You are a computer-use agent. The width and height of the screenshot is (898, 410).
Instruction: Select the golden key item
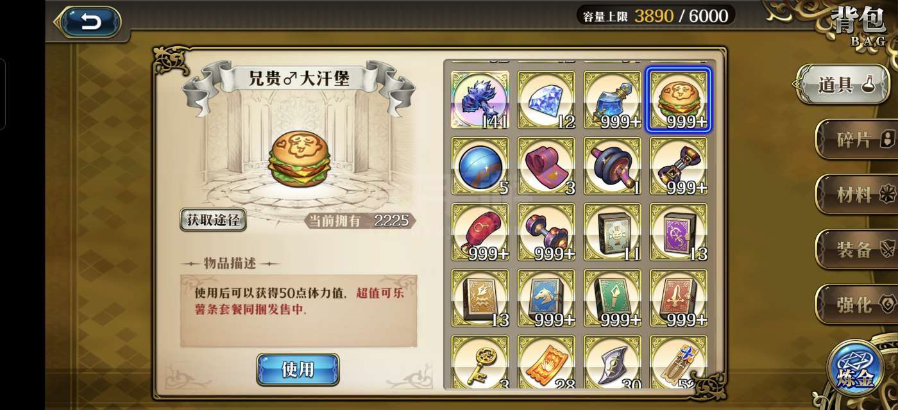(x=480, y=363)
